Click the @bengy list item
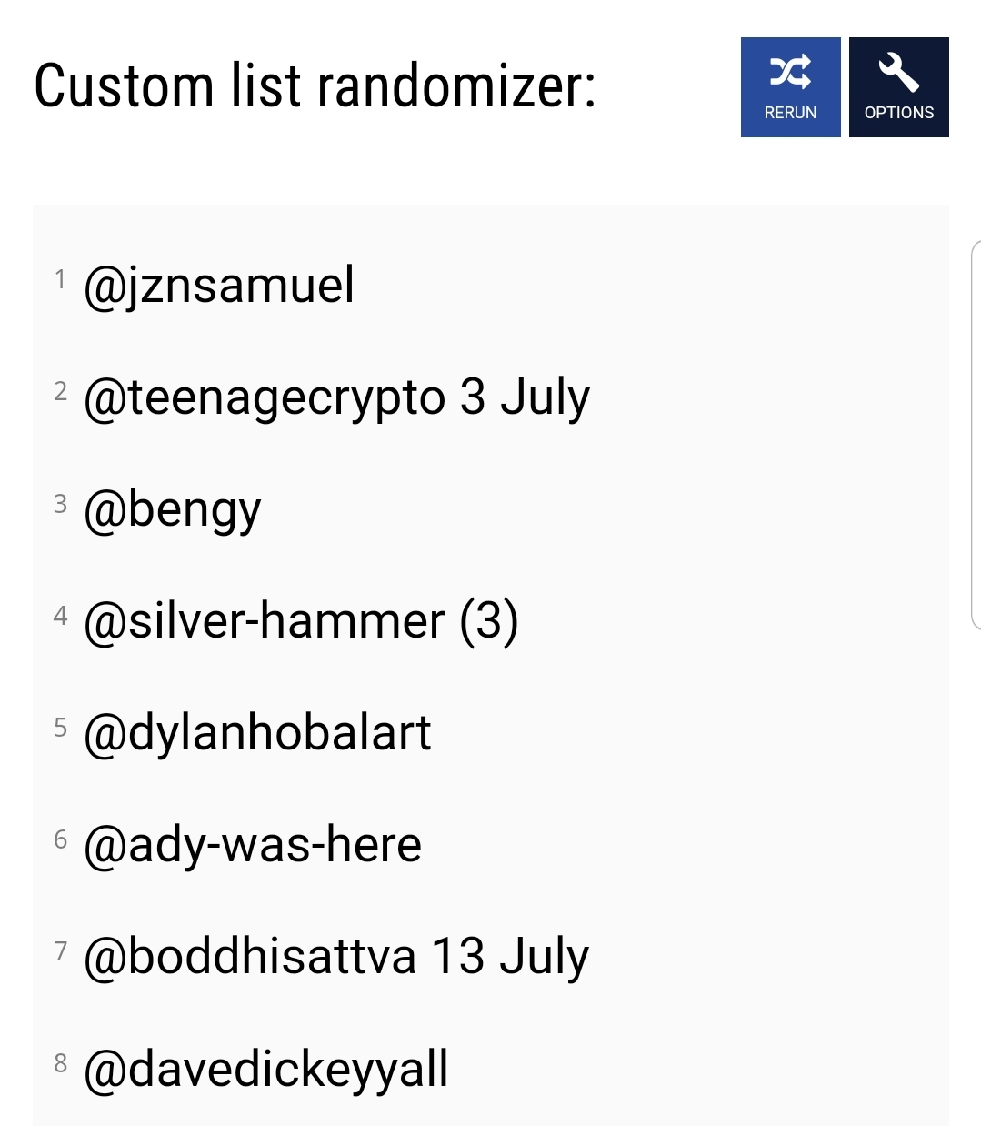This screenshot has height=1126, width=981. coord(172,510)
